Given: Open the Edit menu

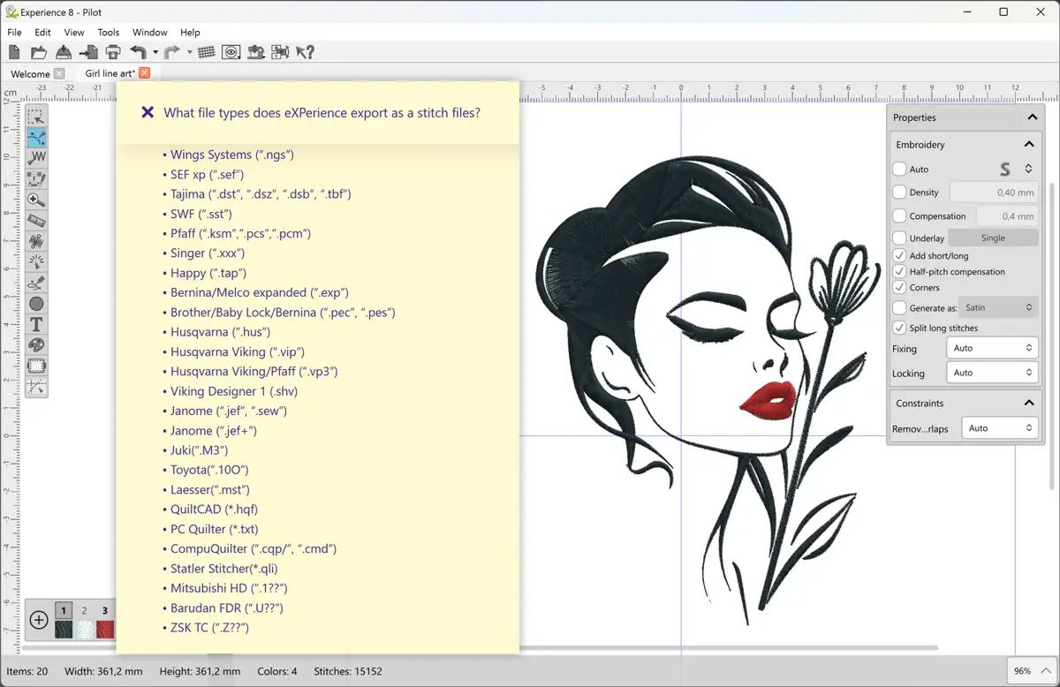Looking at the screenshot, I should point(42,33).
